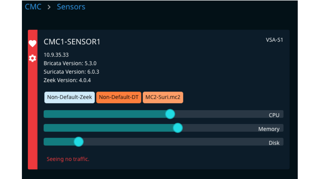Click the breadcrumb chevron separator
The width and height of the screenshot is (312, 179).
[49, 7]
